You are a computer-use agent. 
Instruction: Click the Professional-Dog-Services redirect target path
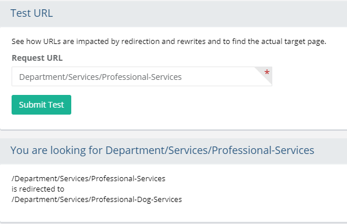coord(97,200)
